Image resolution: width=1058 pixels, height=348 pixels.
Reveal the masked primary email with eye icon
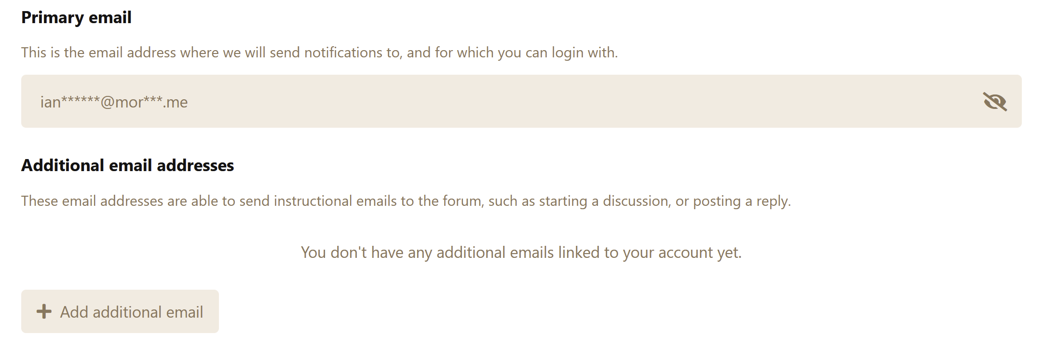tap(994, 102)
